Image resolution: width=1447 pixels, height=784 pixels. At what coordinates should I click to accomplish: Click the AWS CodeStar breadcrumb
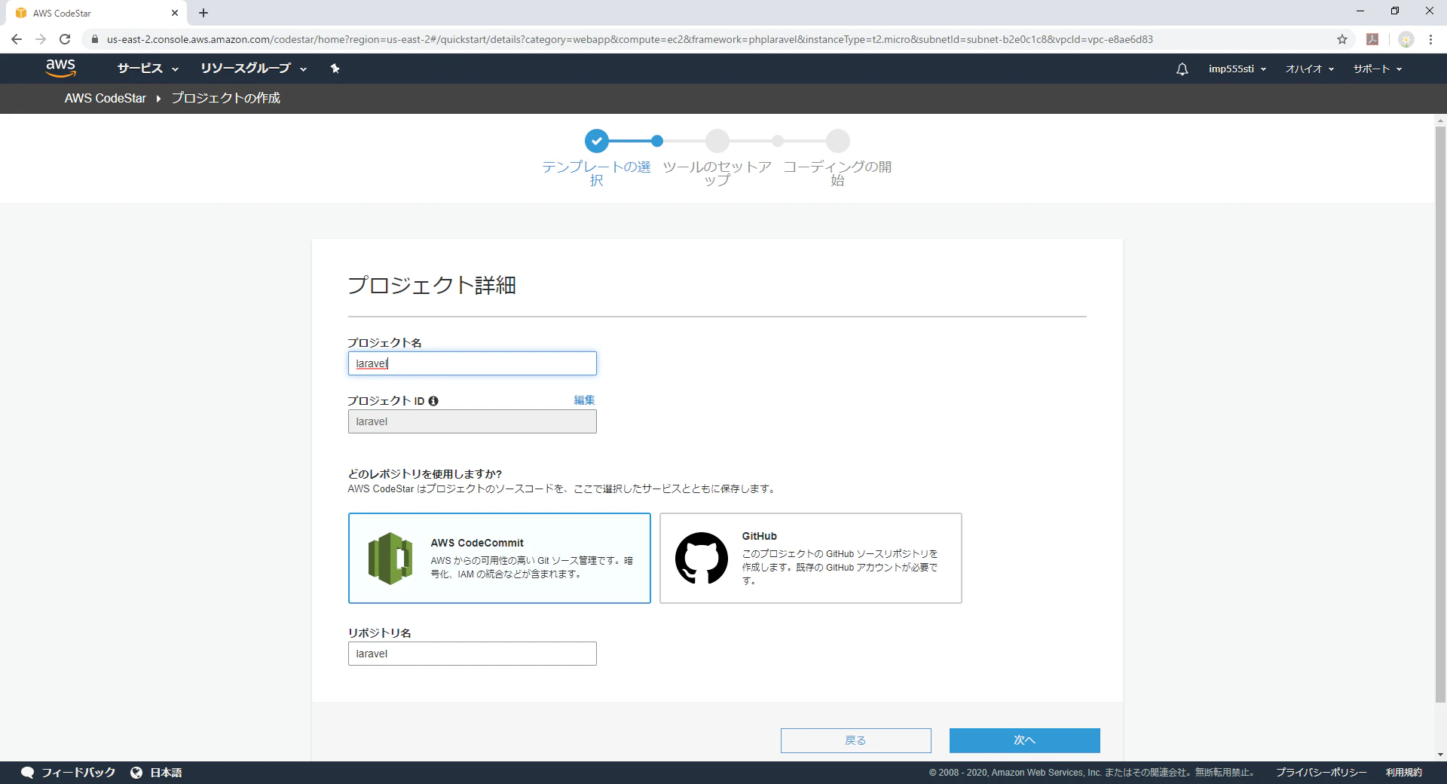tap(106, 98)
